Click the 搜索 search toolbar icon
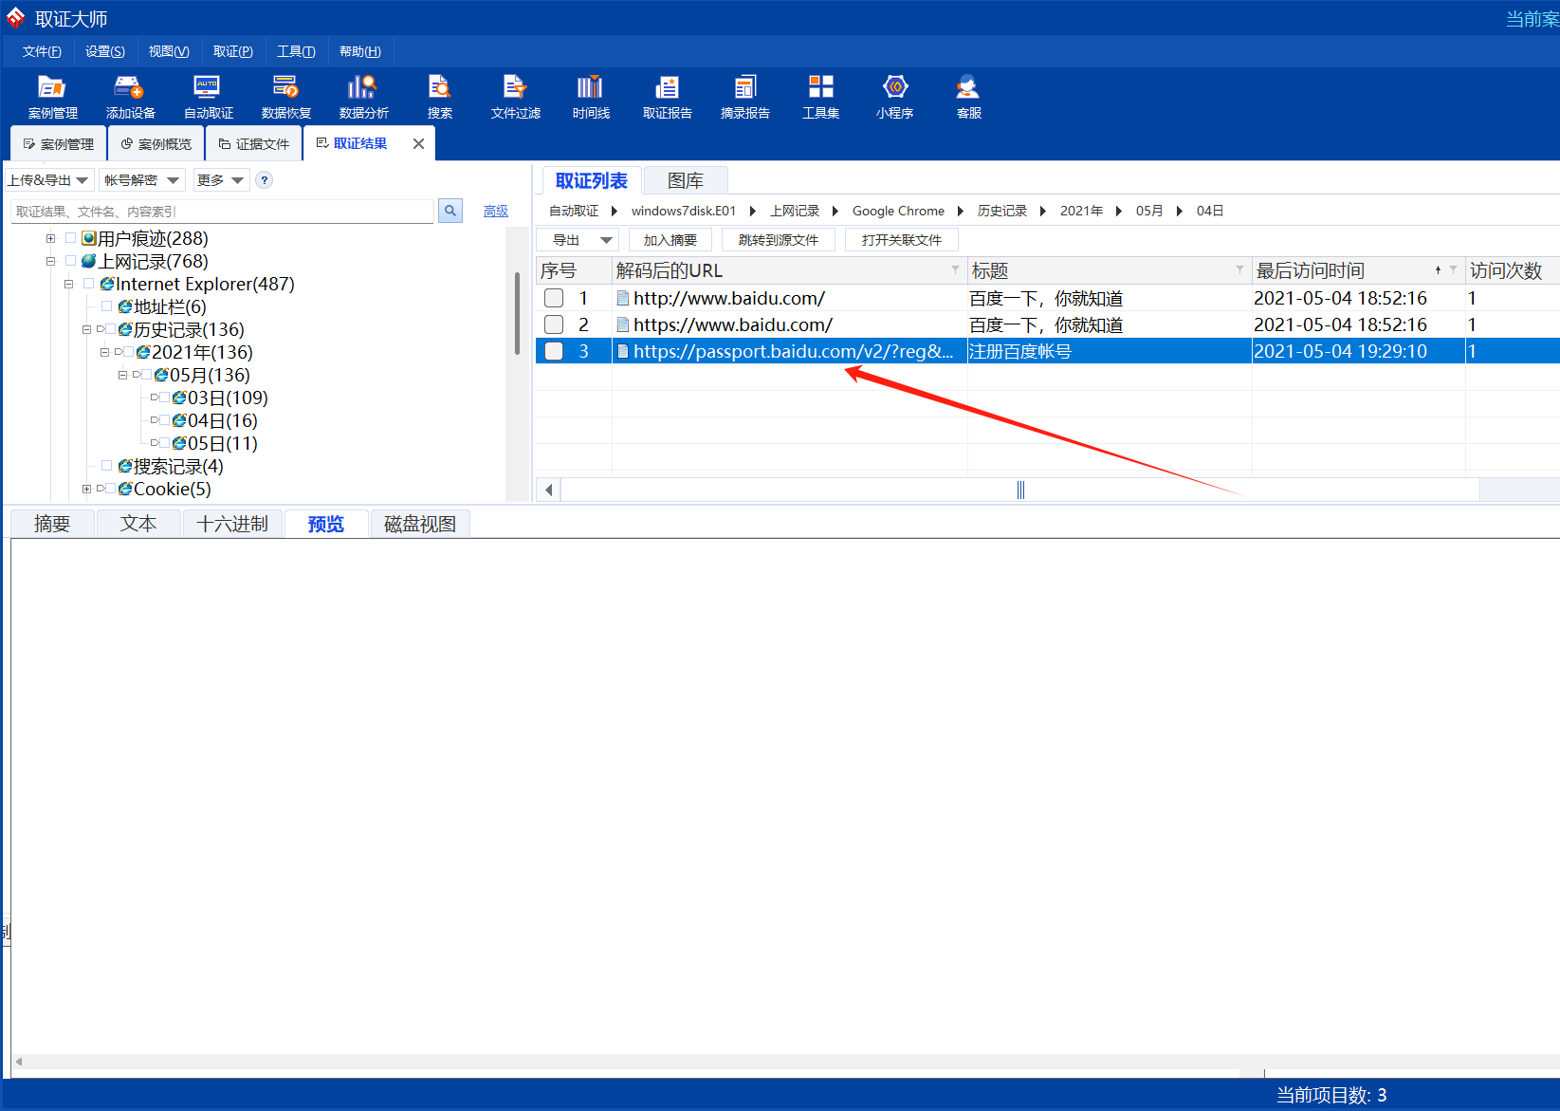This screenshot has height=1111, width=1560. tap(439, 97)
